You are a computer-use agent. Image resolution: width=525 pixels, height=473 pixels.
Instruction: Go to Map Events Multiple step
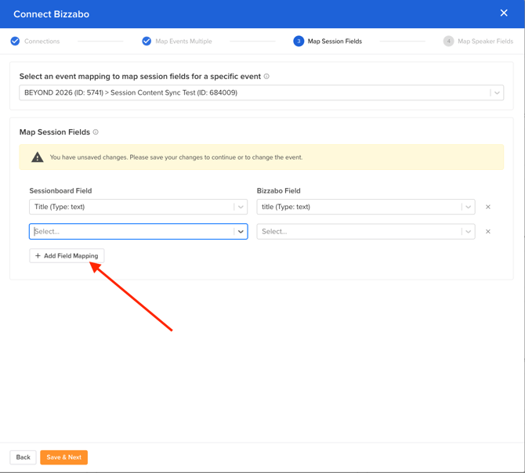[x=183, y=42]
